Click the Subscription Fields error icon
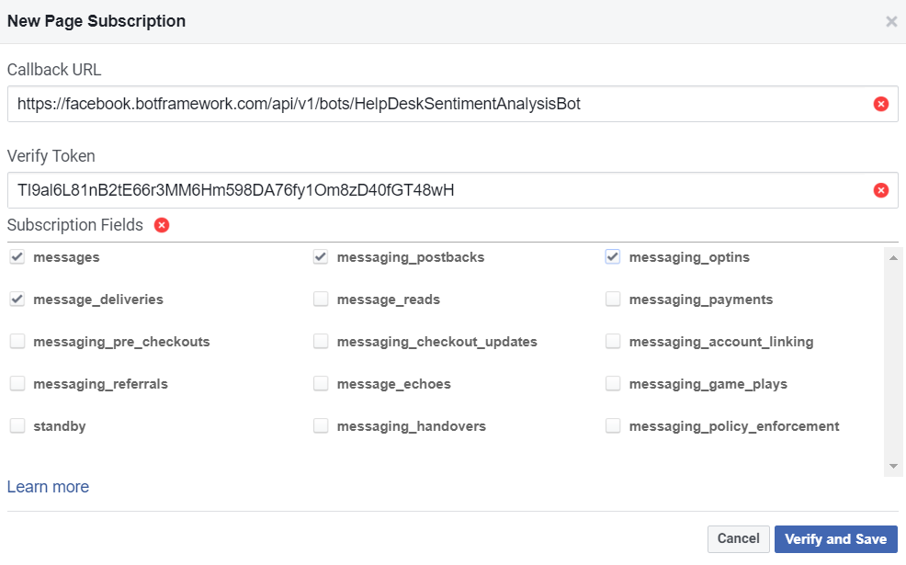Screen dimensions: 906x565 [162, 225]
